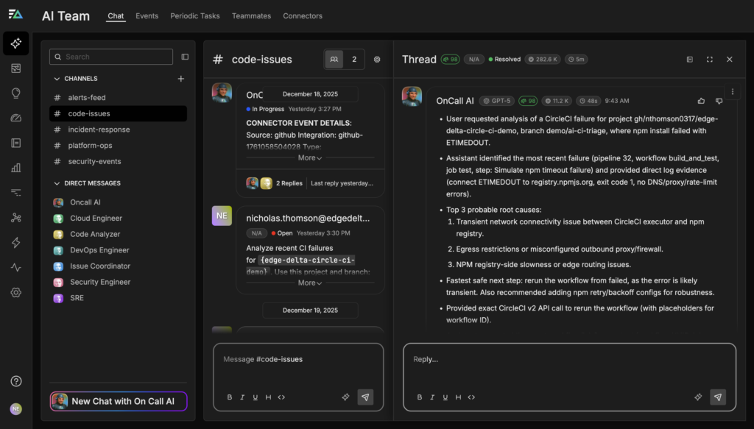The width and height of the screenshot is (754, 429).
Task: Send the thread reply with the arrow icon
Action: 717,397
